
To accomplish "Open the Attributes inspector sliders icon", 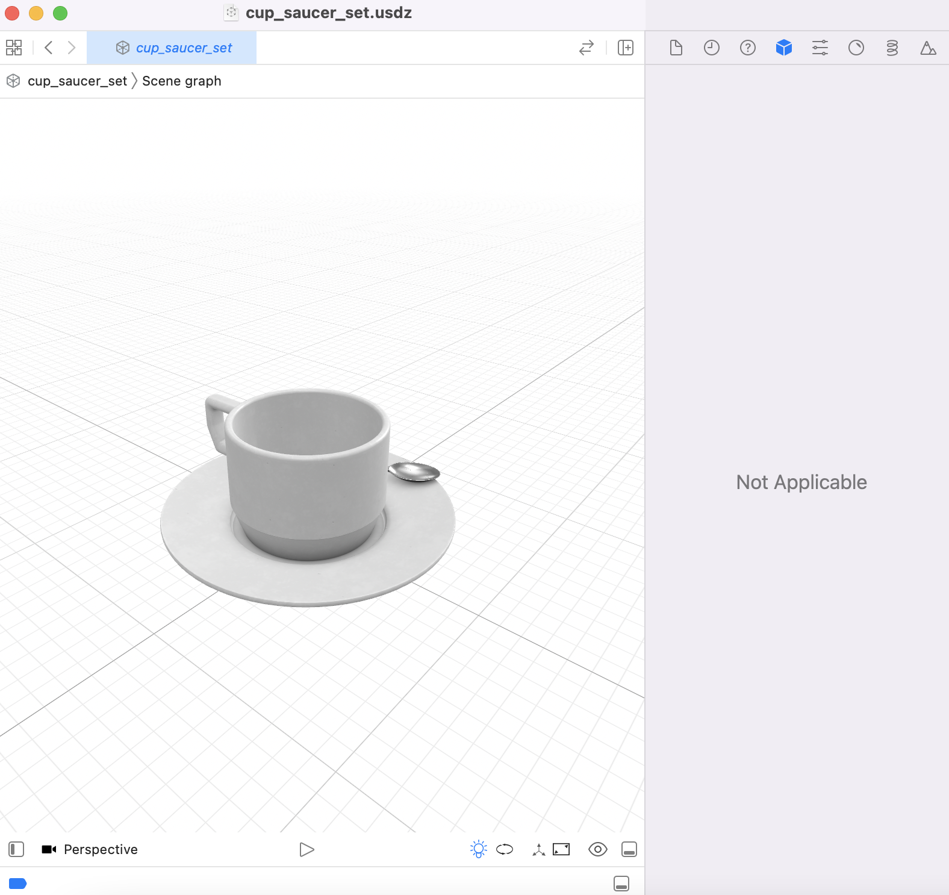I will click(820, 48).
